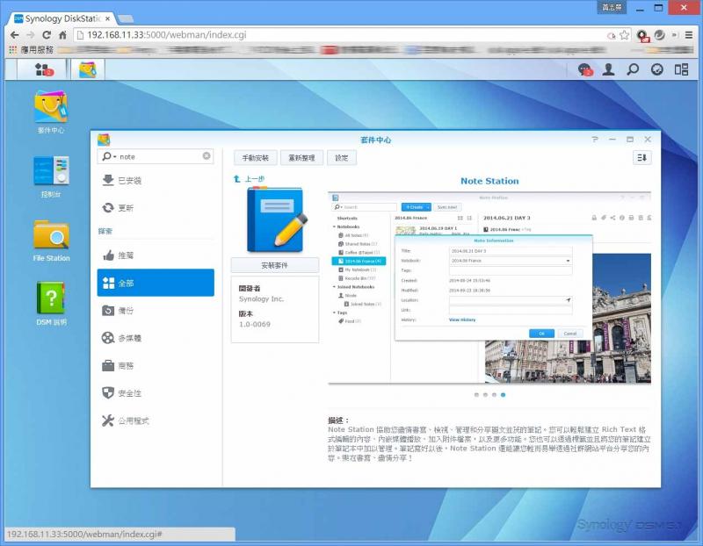Image resolution: width=703 pixels, height=546 pixels.
Task: Select 備份 category in sidebar
Action: [x=156, y=311]
